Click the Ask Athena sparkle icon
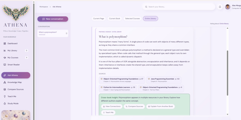Image resolution: width=241 pixels, height=120 pixels. pos(4,75)
